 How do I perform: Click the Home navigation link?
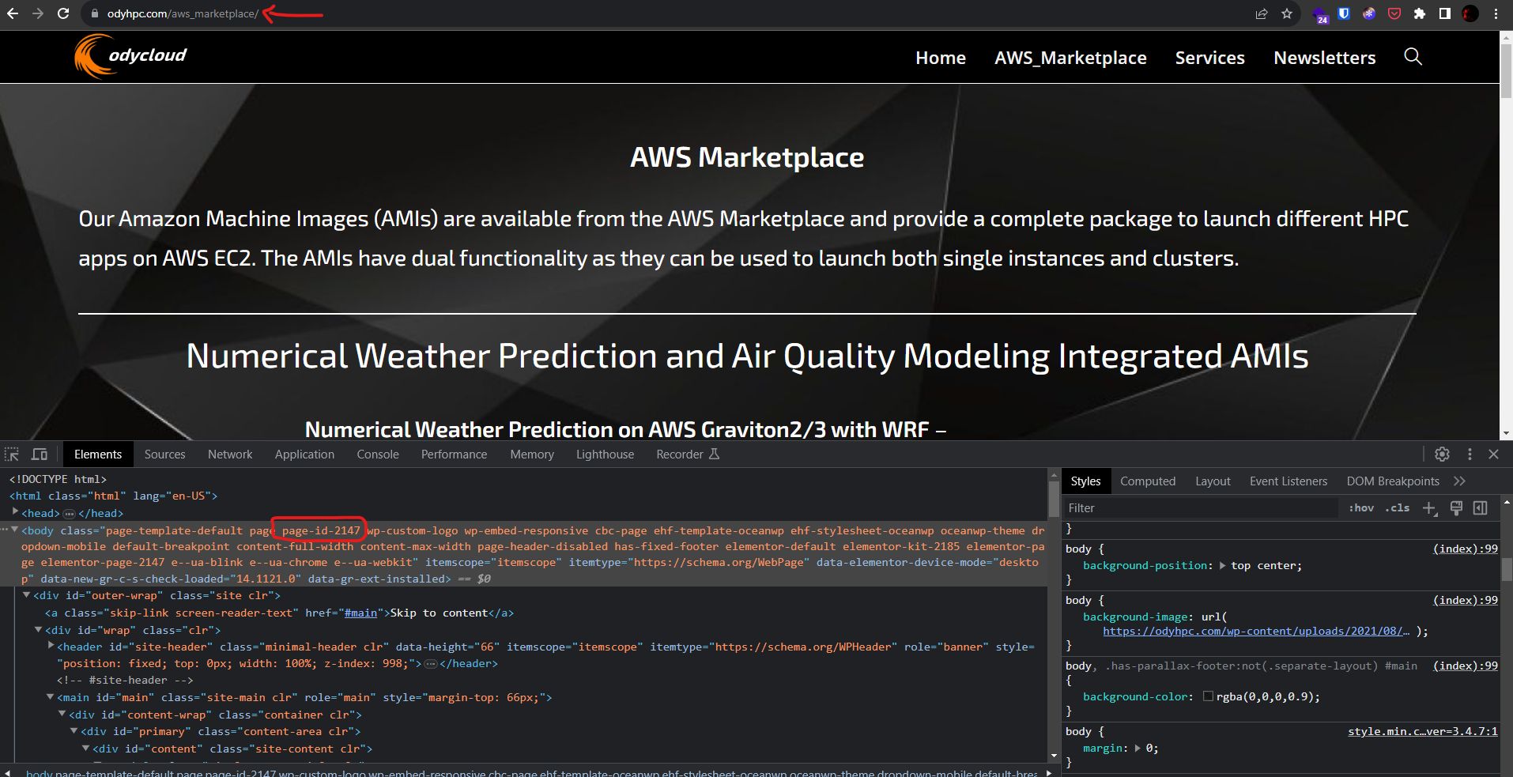(x=941, y=58)
